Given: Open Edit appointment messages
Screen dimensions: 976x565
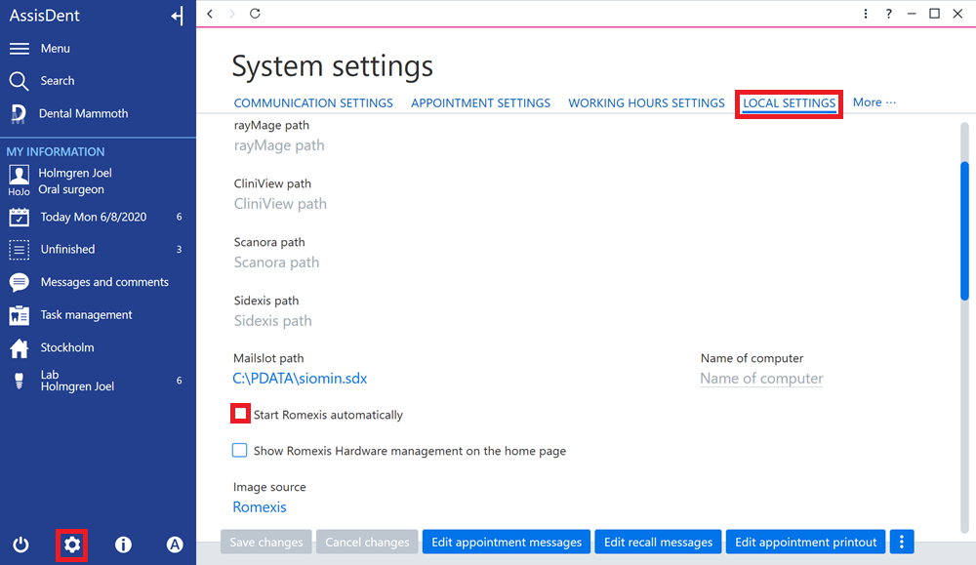Looking at the screenshot, I should (507, 542).
